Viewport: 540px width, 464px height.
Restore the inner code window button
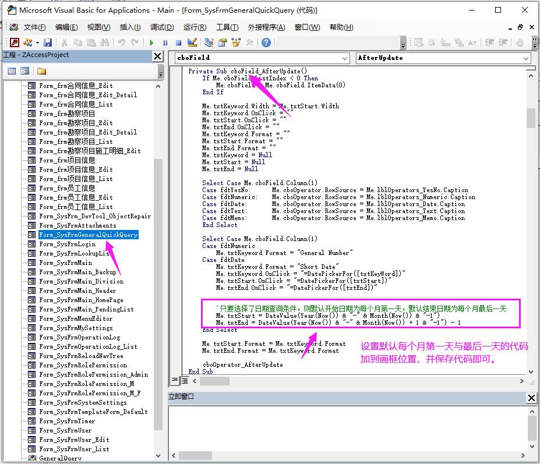tap(520, 27)
